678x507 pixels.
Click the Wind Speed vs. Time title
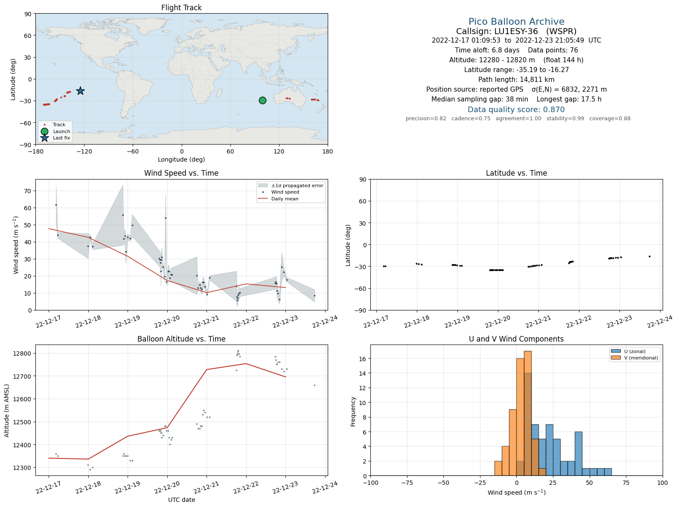pos(181,173)
